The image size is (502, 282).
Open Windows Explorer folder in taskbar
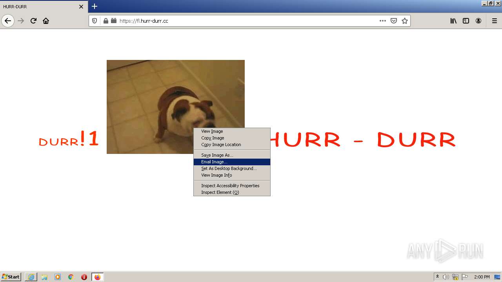tap(44, 277)
